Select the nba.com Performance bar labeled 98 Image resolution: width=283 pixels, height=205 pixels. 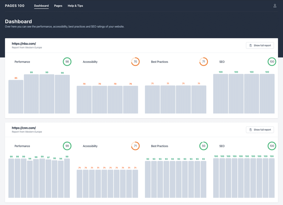[x=62, y=94]
